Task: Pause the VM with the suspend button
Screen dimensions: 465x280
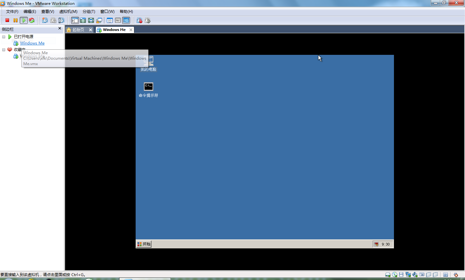Action: (15, 20)
